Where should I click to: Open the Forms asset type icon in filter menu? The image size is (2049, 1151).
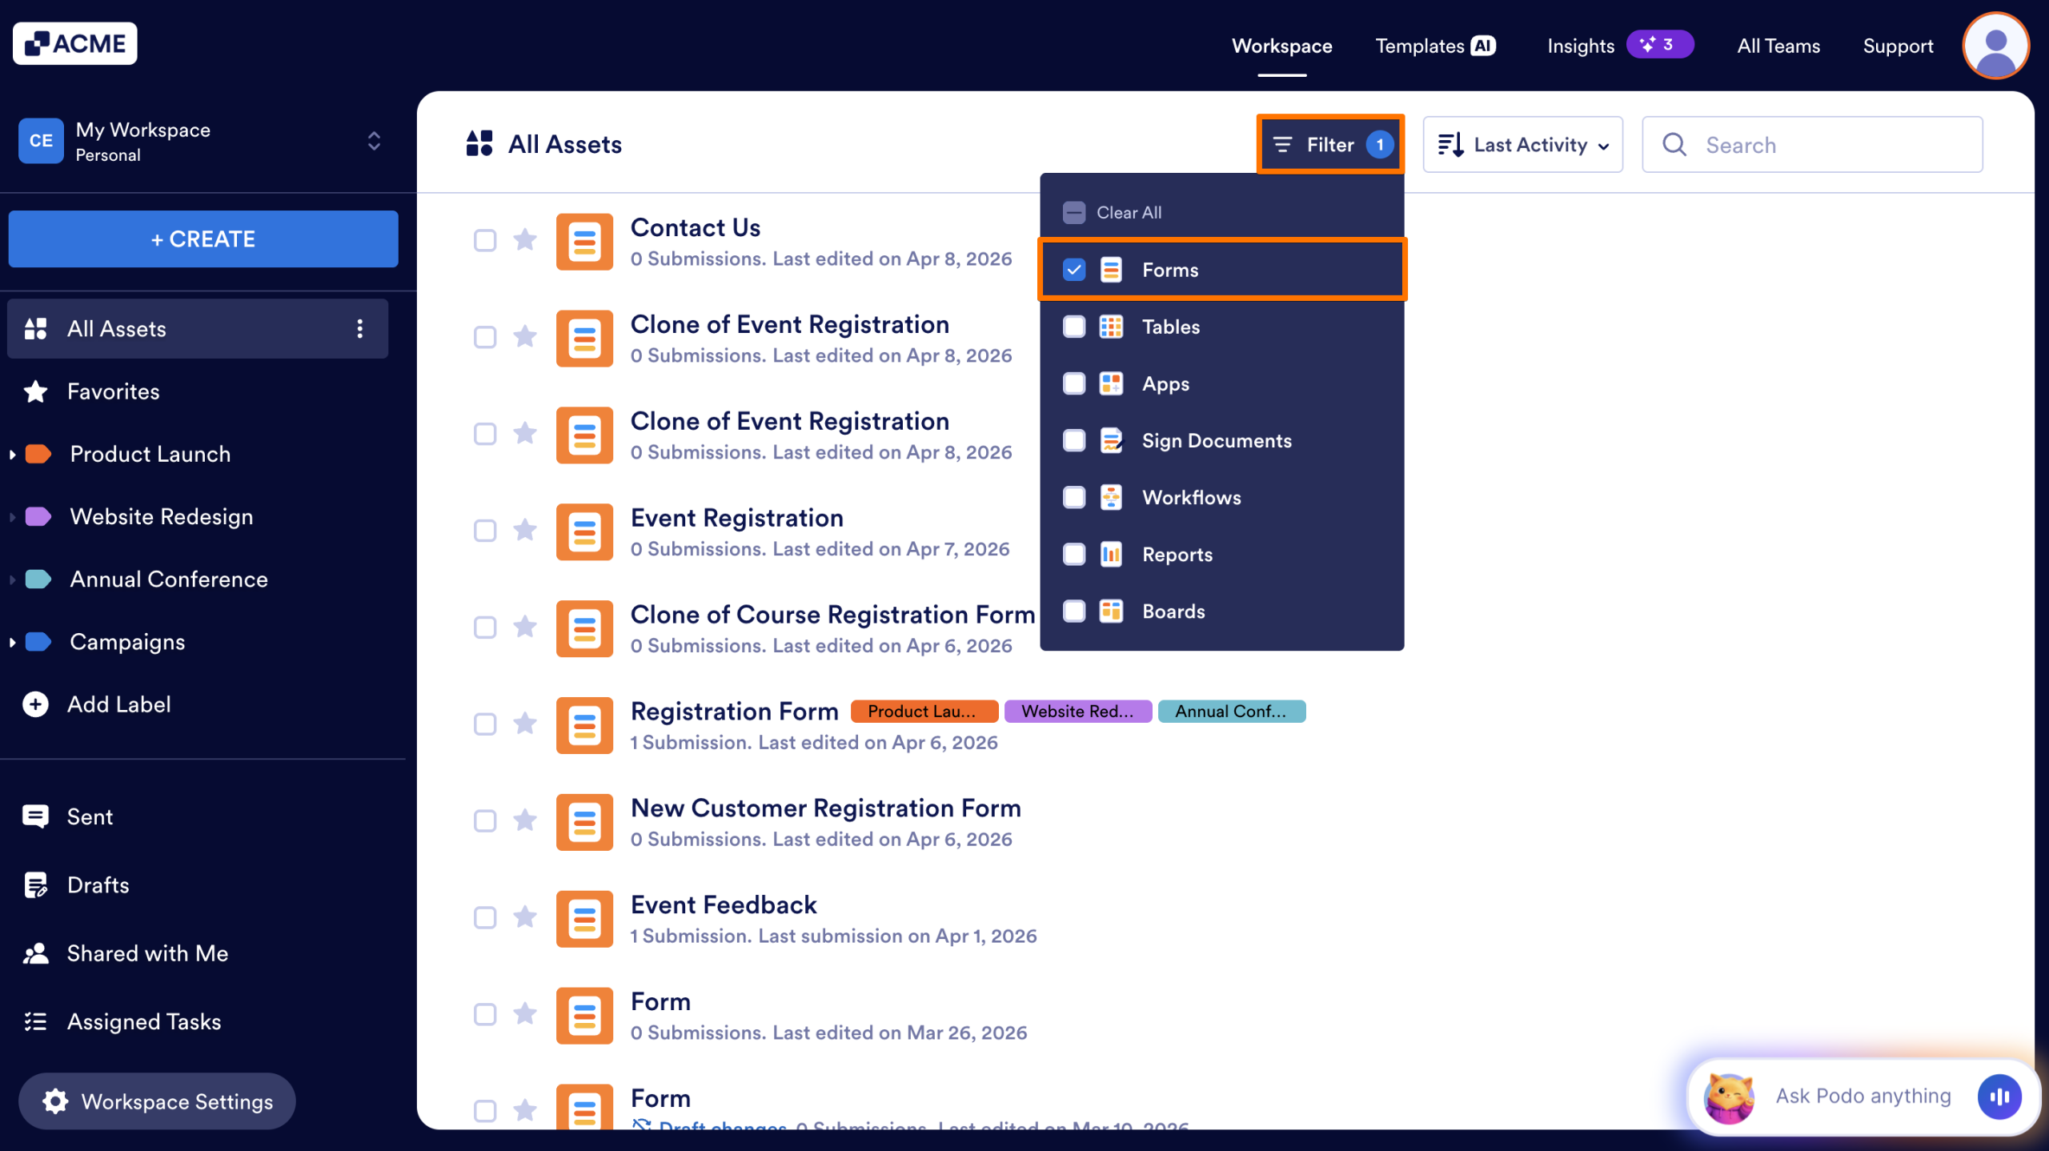pyautogui.click(x=1111, y=270)
